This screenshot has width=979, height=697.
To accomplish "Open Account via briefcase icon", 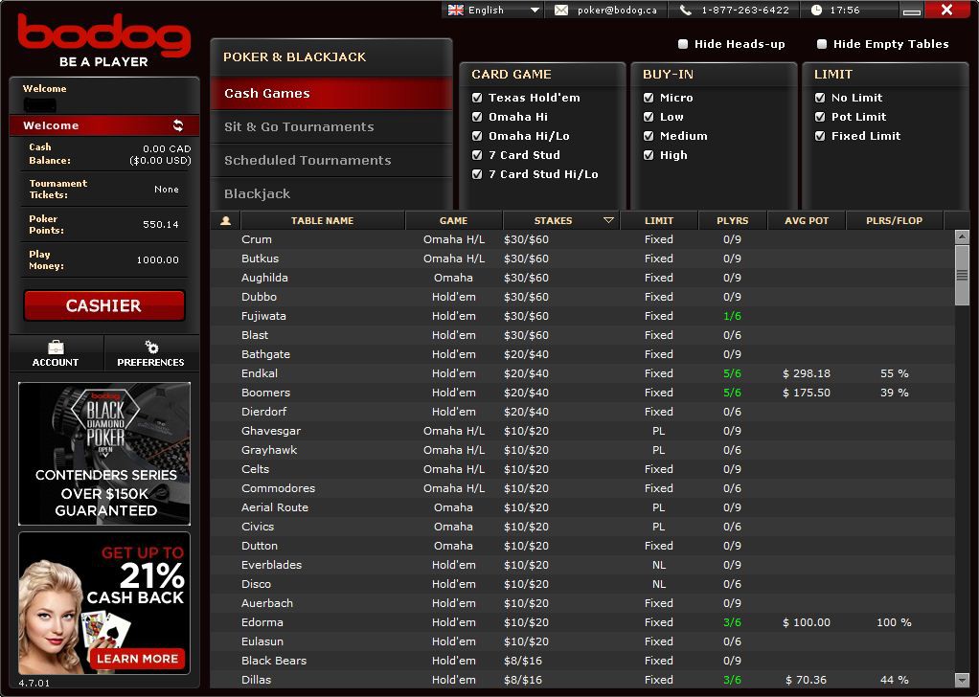I will click(56, 347).
